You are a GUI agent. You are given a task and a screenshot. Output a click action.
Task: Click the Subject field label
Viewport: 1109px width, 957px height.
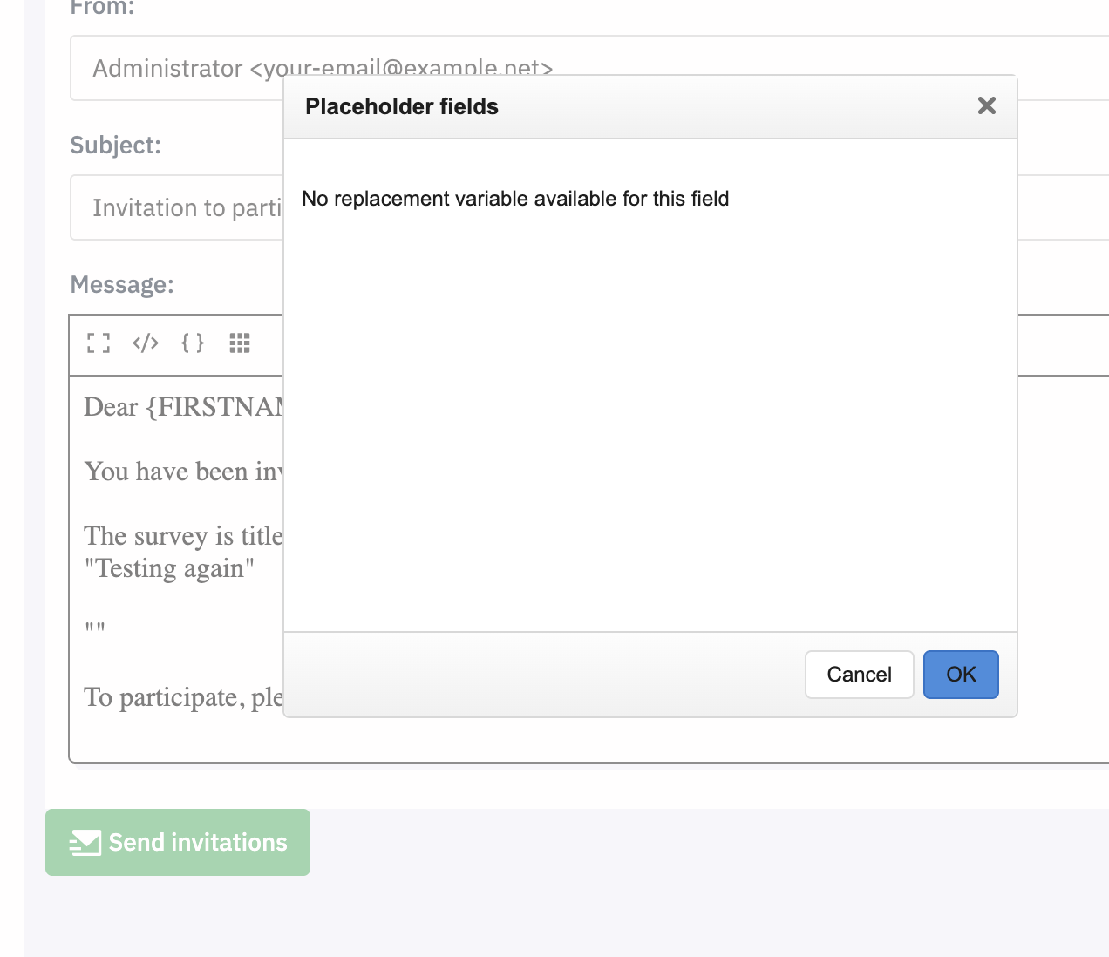pos(115,146)
